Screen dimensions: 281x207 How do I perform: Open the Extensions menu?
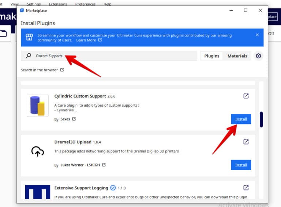click(x=57, y=4)
